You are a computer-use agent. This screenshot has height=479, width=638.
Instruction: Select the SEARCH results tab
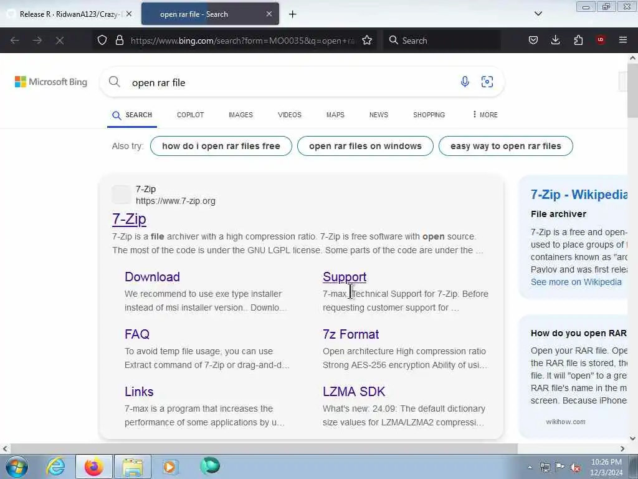click(132, 115)
